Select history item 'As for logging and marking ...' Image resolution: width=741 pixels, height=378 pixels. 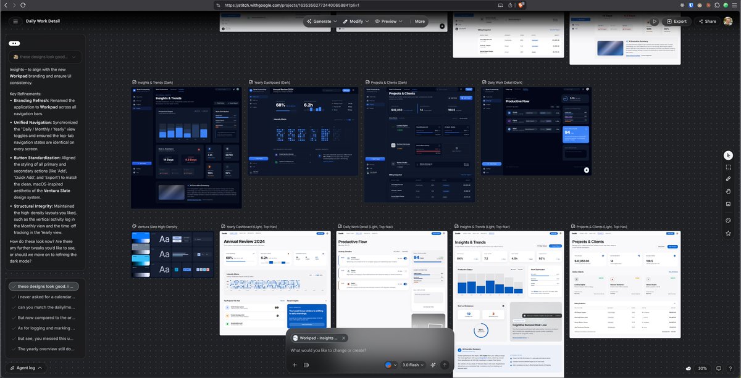44,328
